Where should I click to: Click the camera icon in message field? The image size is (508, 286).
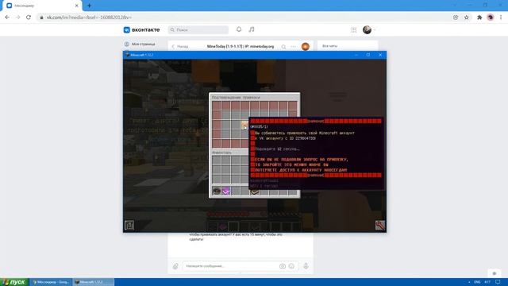(x=283, y=266)
